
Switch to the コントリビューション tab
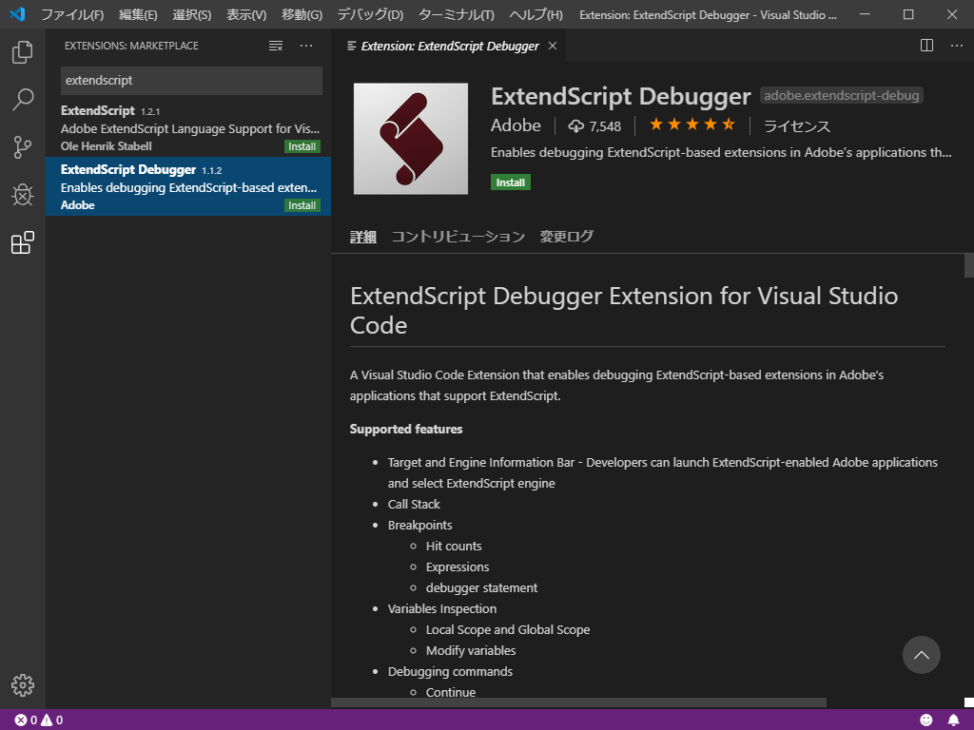click(x=458, y=237)
